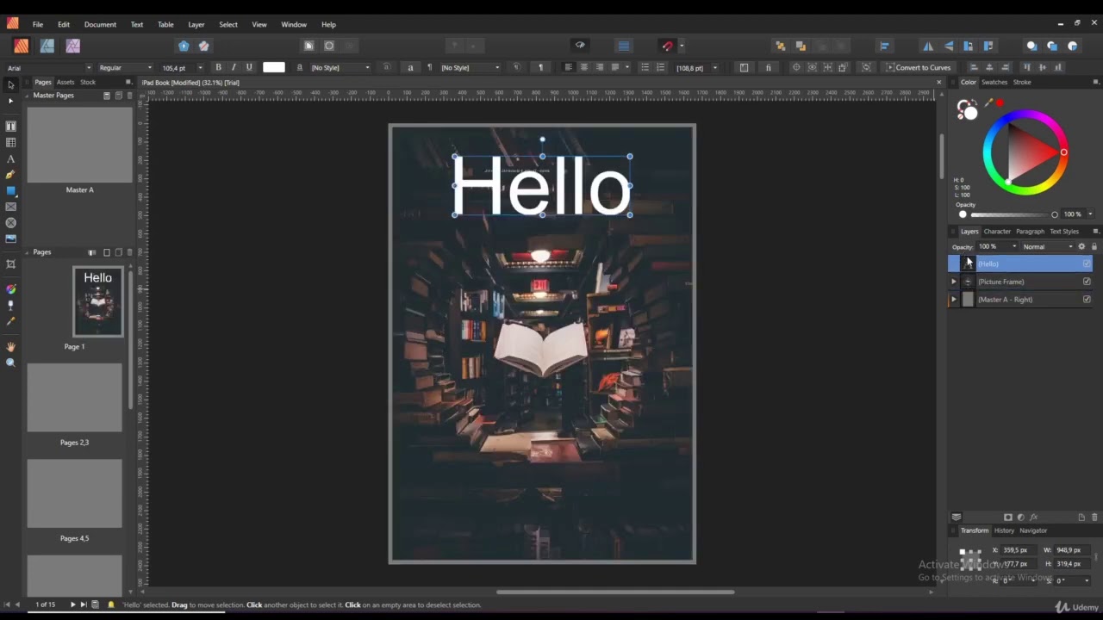Select the Crop tool
Viewport: 1103px width, 620px height.
(x=10, y=263)
